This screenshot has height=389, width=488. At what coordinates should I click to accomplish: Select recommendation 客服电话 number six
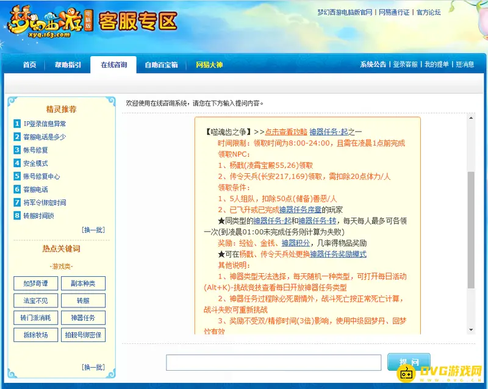point(35,190)
